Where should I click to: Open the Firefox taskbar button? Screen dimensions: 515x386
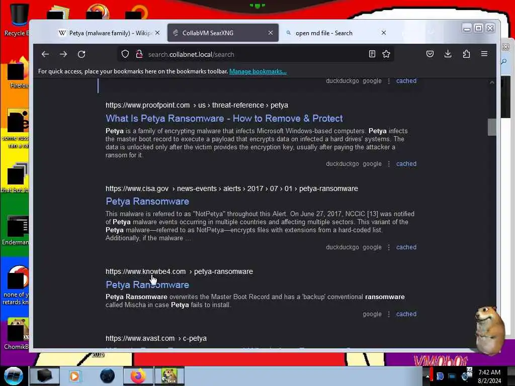coord(138,376)
